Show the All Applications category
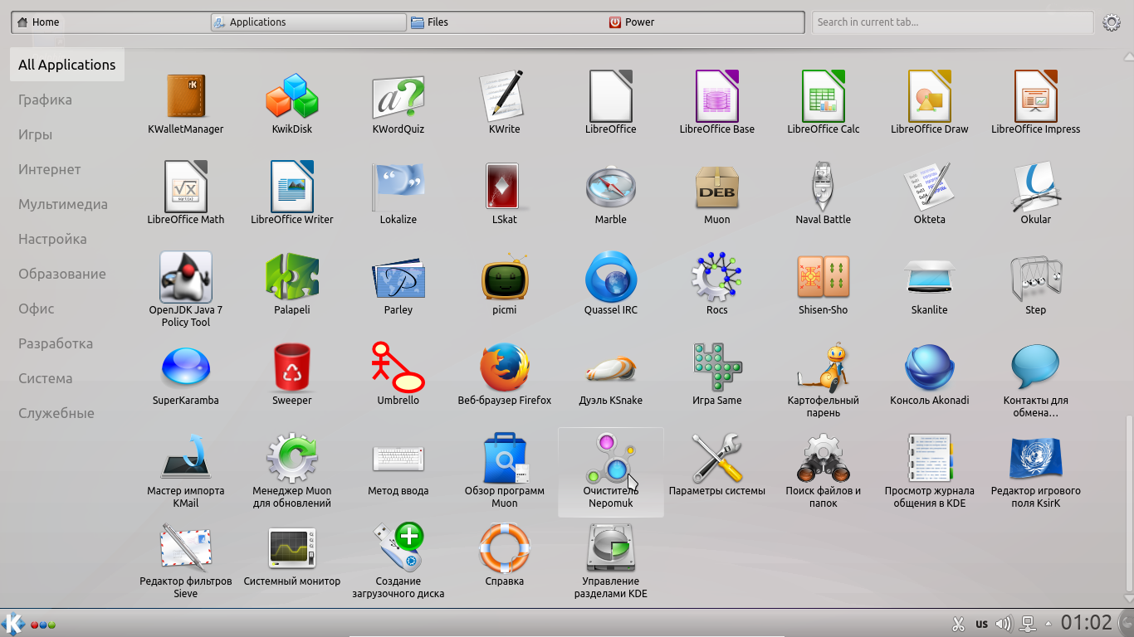The width and height of the screenshot is (1134, 637). coord(66,65)
